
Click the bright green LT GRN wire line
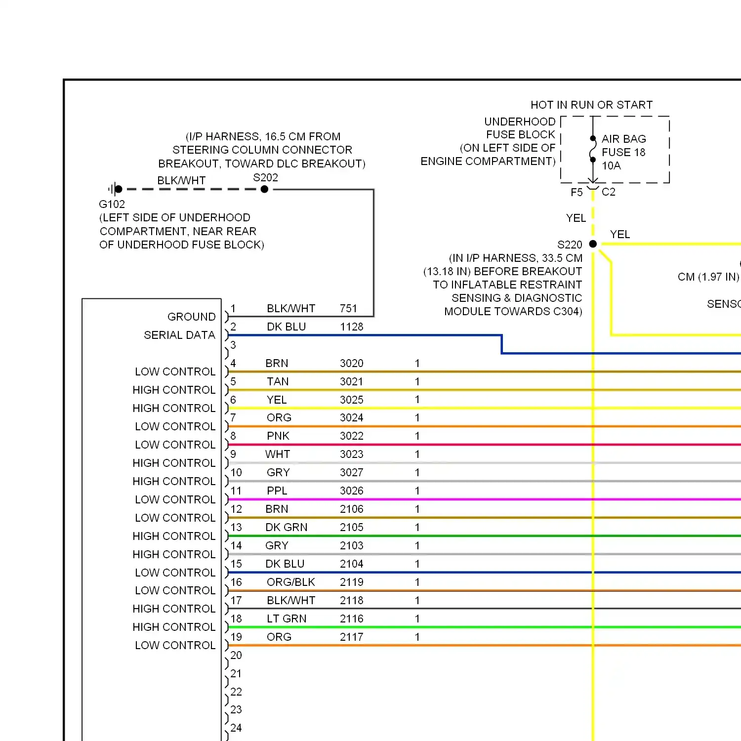pos(484,627)
